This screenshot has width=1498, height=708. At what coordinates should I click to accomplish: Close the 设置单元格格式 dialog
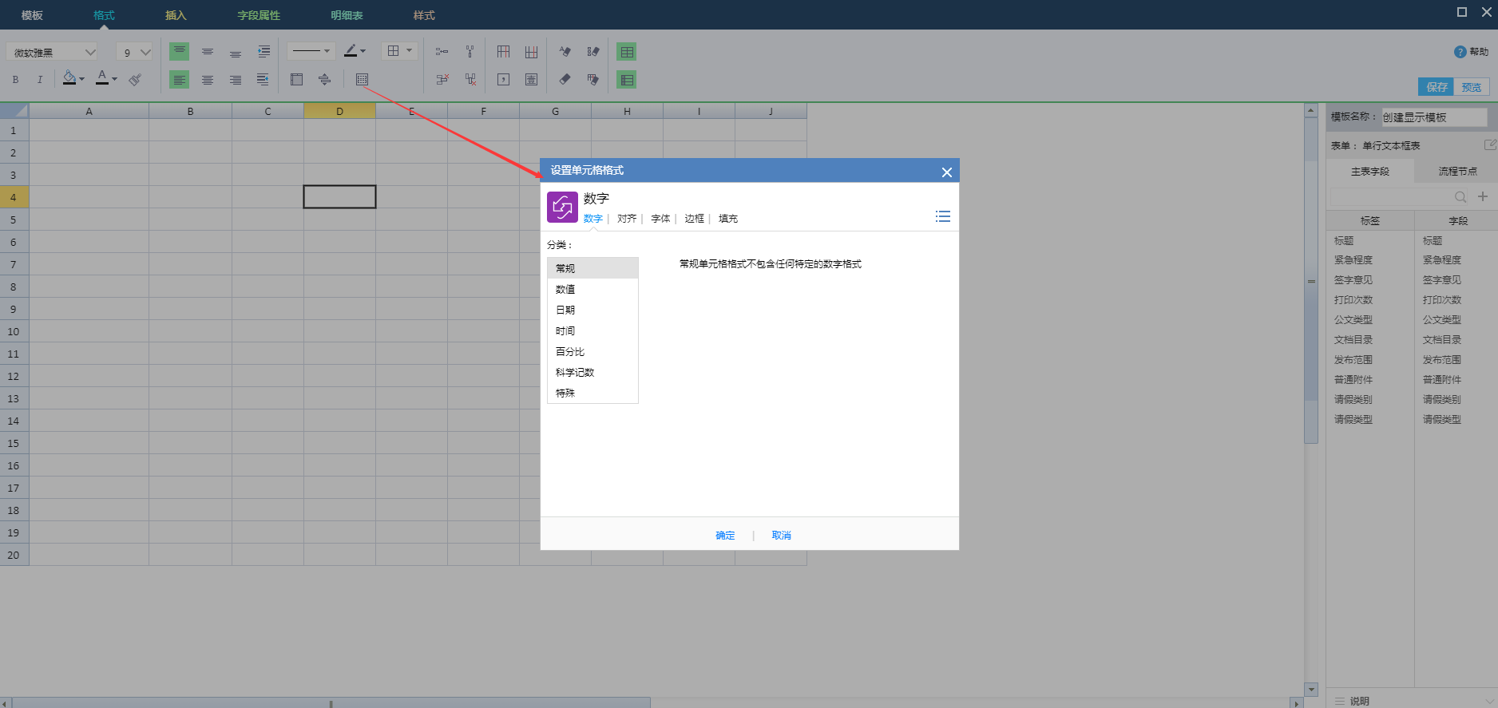pos(946,172)
